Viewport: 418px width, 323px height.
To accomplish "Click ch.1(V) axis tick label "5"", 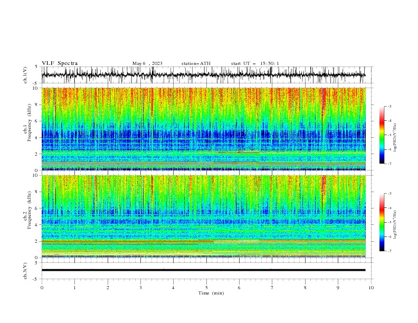I will click(36, 66).
